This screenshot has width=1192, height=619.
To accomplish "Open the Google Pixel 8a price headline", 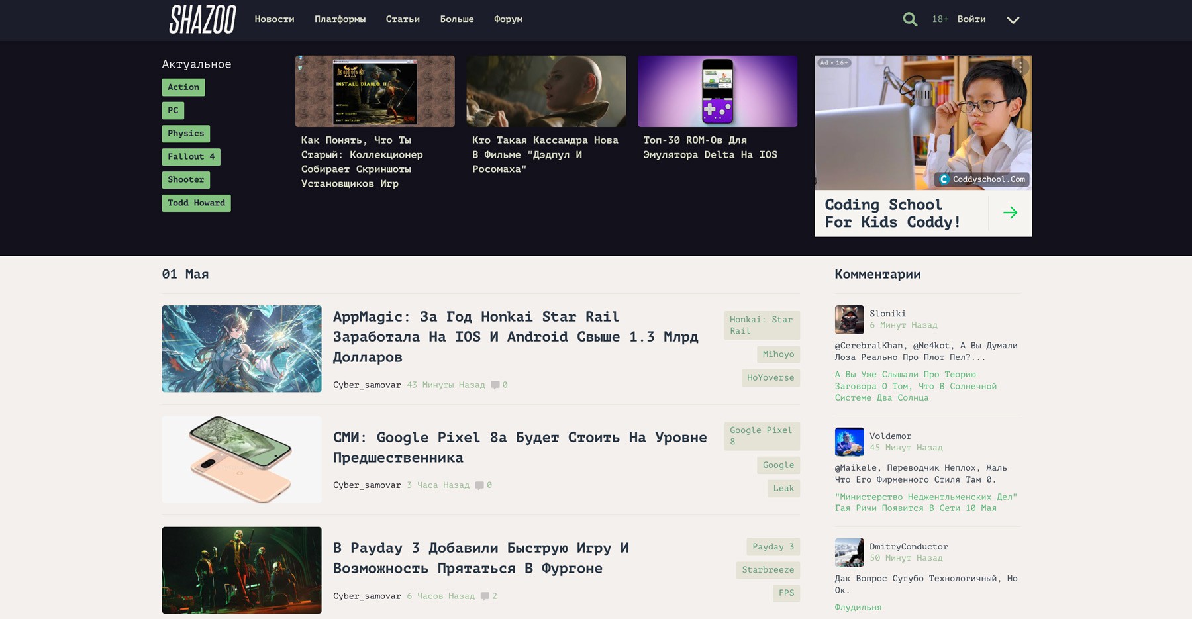I will coord(520,448).
